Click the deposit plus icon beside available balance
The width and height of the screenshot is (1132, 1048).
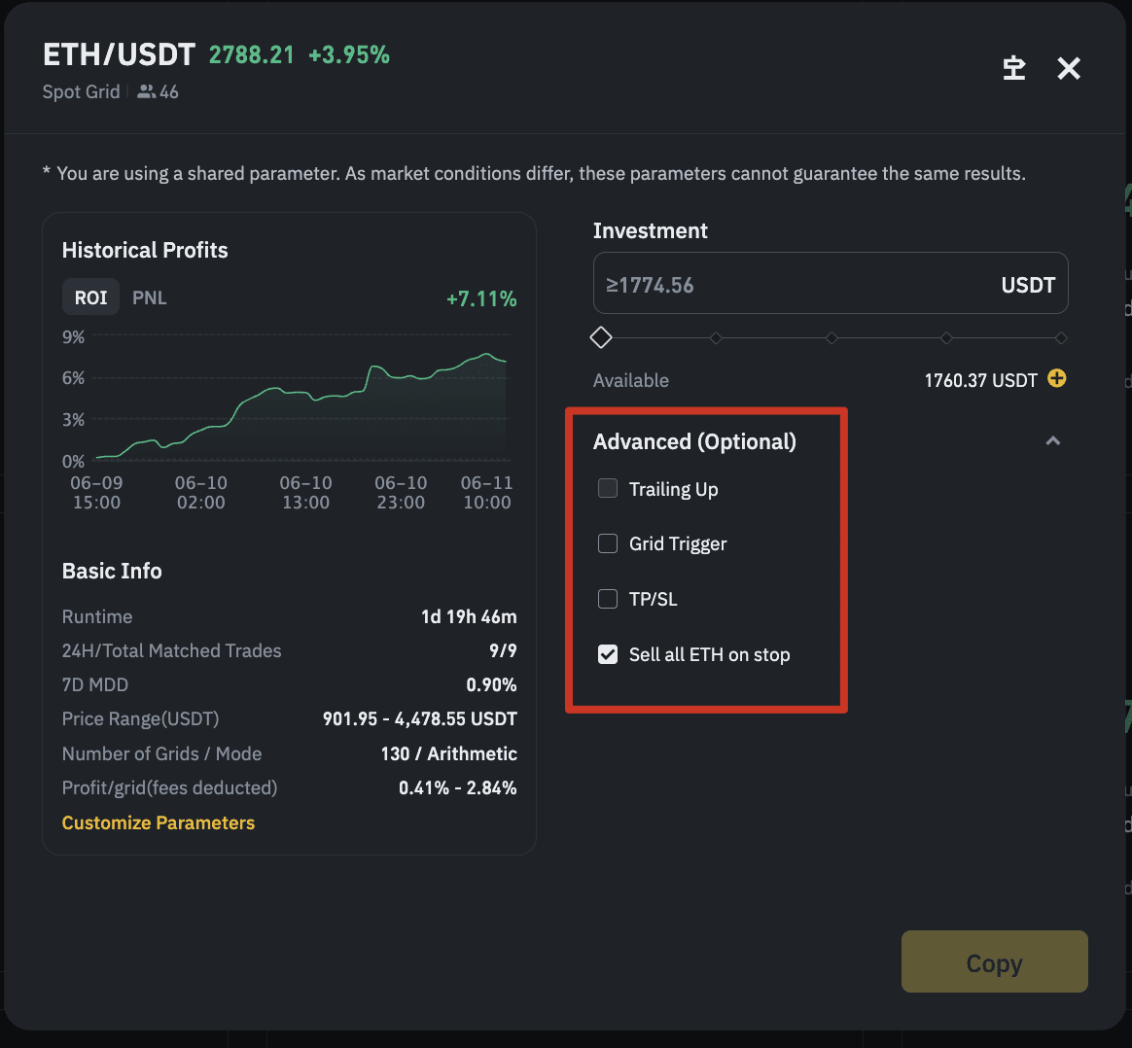1056,379
